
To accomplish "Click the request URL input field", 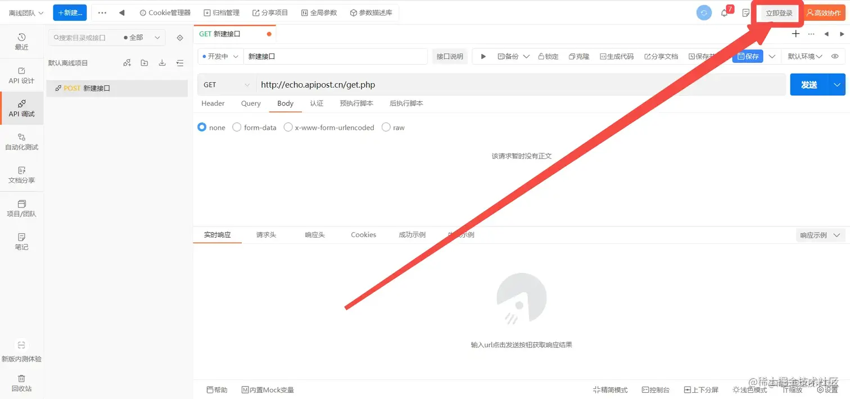I will (x=521, y=85).
